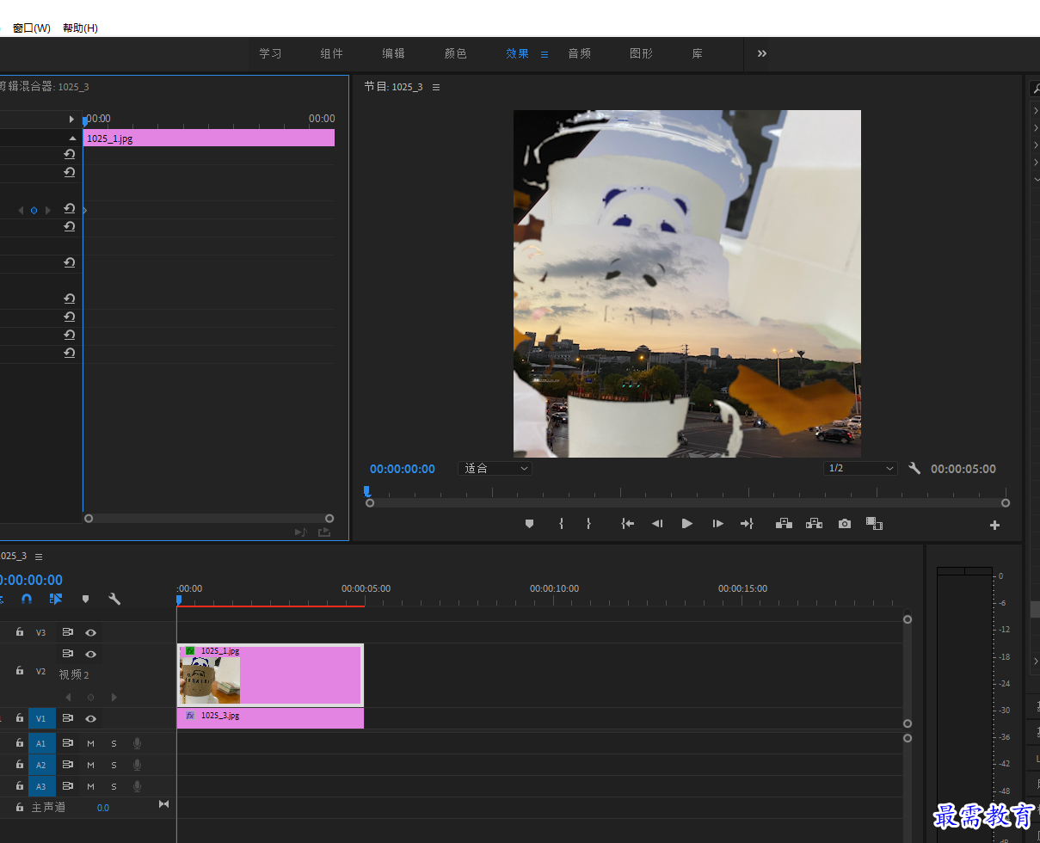This screenshot has height=843, width=1040.
Task: Switch to the 图形 workspace
Action: (x=641, y=53)
